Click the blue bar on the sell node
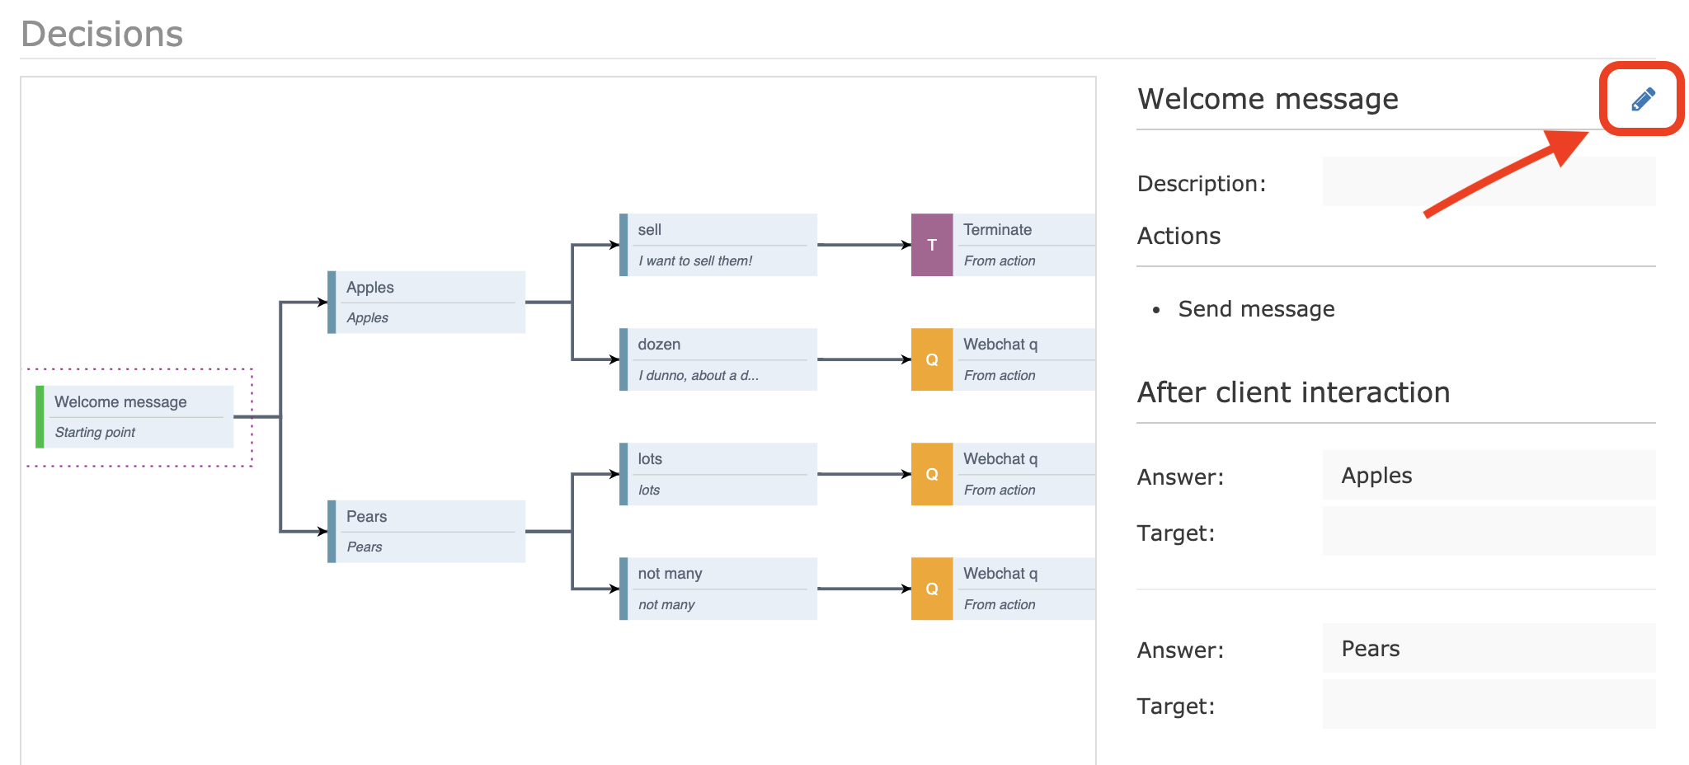This screenshot has height=765, width=1689. [623, 244]
